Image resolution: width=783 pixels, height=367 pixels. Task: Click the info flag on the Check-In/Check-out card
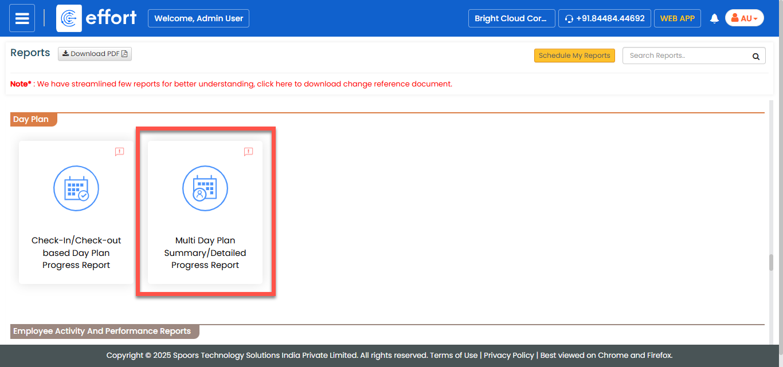(119, 152)
